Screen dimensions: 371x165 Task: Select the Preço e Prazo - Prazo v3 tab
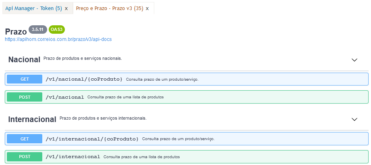(x=110, y=8)
